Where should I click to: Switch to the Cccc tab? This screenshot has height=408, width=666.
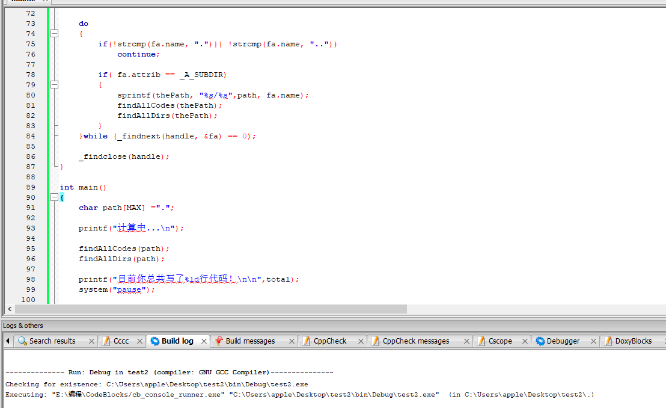tap(121, 341)
